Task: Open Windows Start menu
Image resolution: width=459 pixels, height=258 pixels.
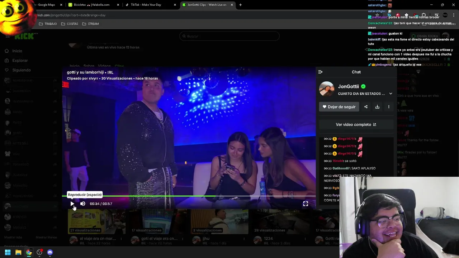Action: coord(8,252)
